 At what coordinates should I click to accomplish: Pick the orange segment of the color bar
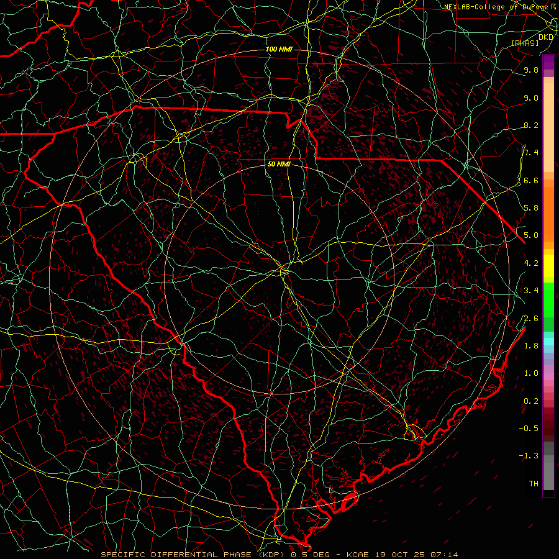[548, 214]
